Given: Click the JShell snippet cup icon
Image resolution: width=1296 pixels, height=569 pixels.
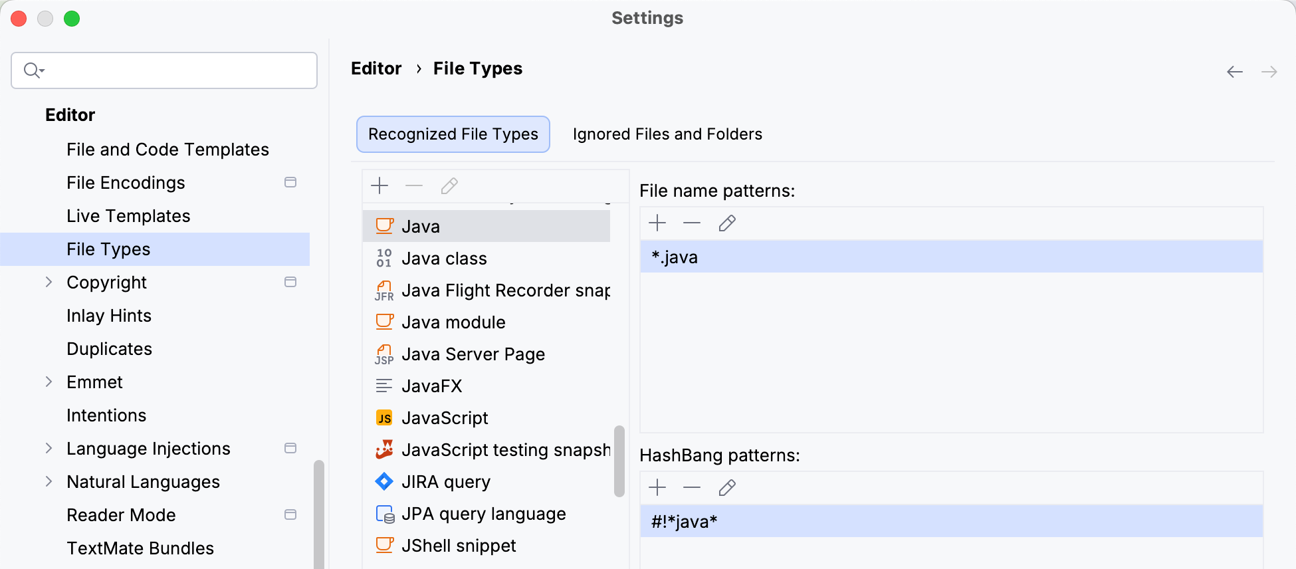Looking at the screenshot, I should click(384, 545).
